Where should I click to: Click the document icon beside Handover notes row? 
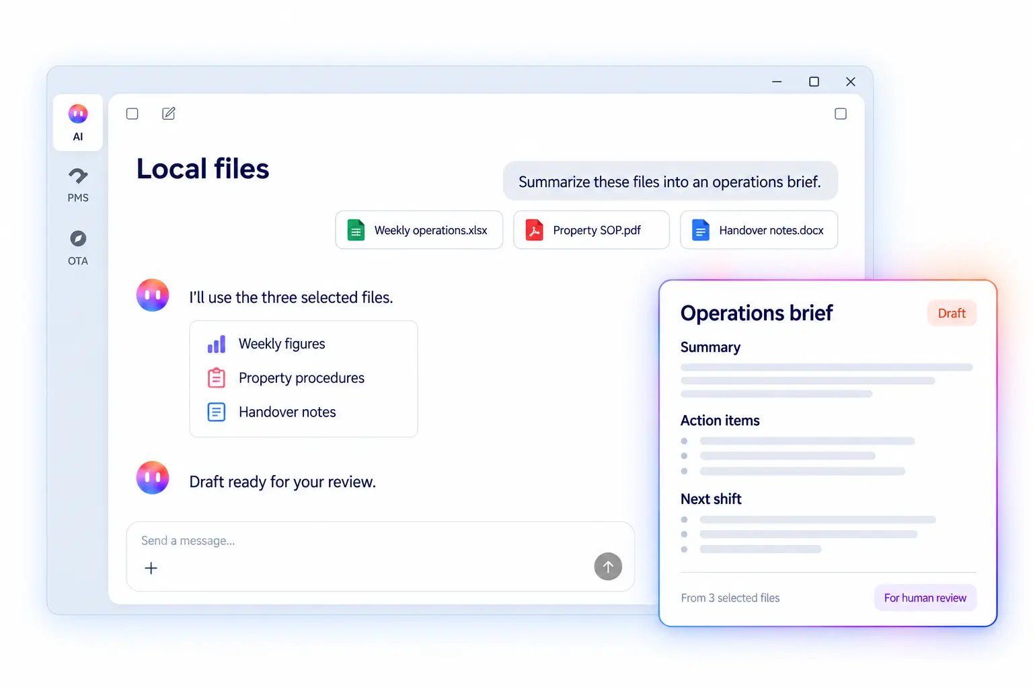(217, 412)
